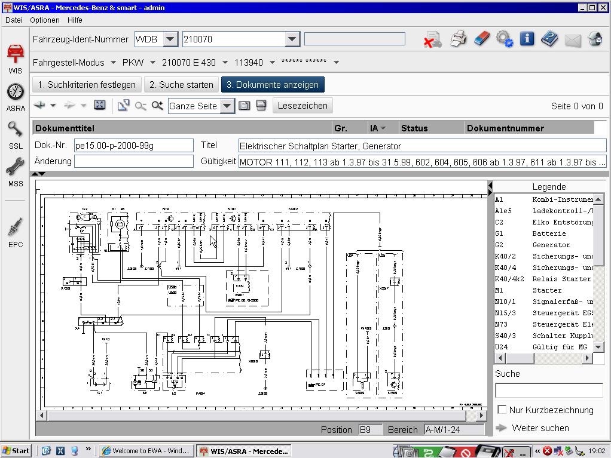Click the Änderung input field
This screenshot has width=611, height=458.
[x=134, y=161]
